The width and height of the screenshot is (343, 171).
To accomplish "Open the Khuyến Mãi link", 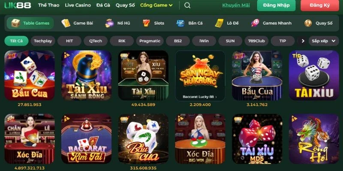I will coord(236,5).
